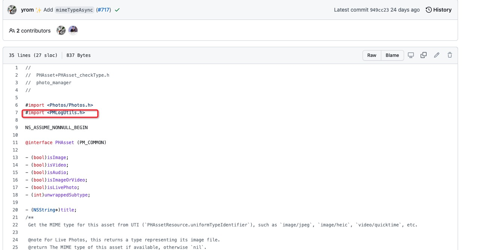494x250 pixels.
Task: Select line number 13
Action: [15, 157]
